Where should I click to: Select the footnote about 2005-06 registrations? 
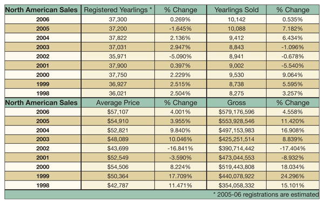click(x=266, y=195)
